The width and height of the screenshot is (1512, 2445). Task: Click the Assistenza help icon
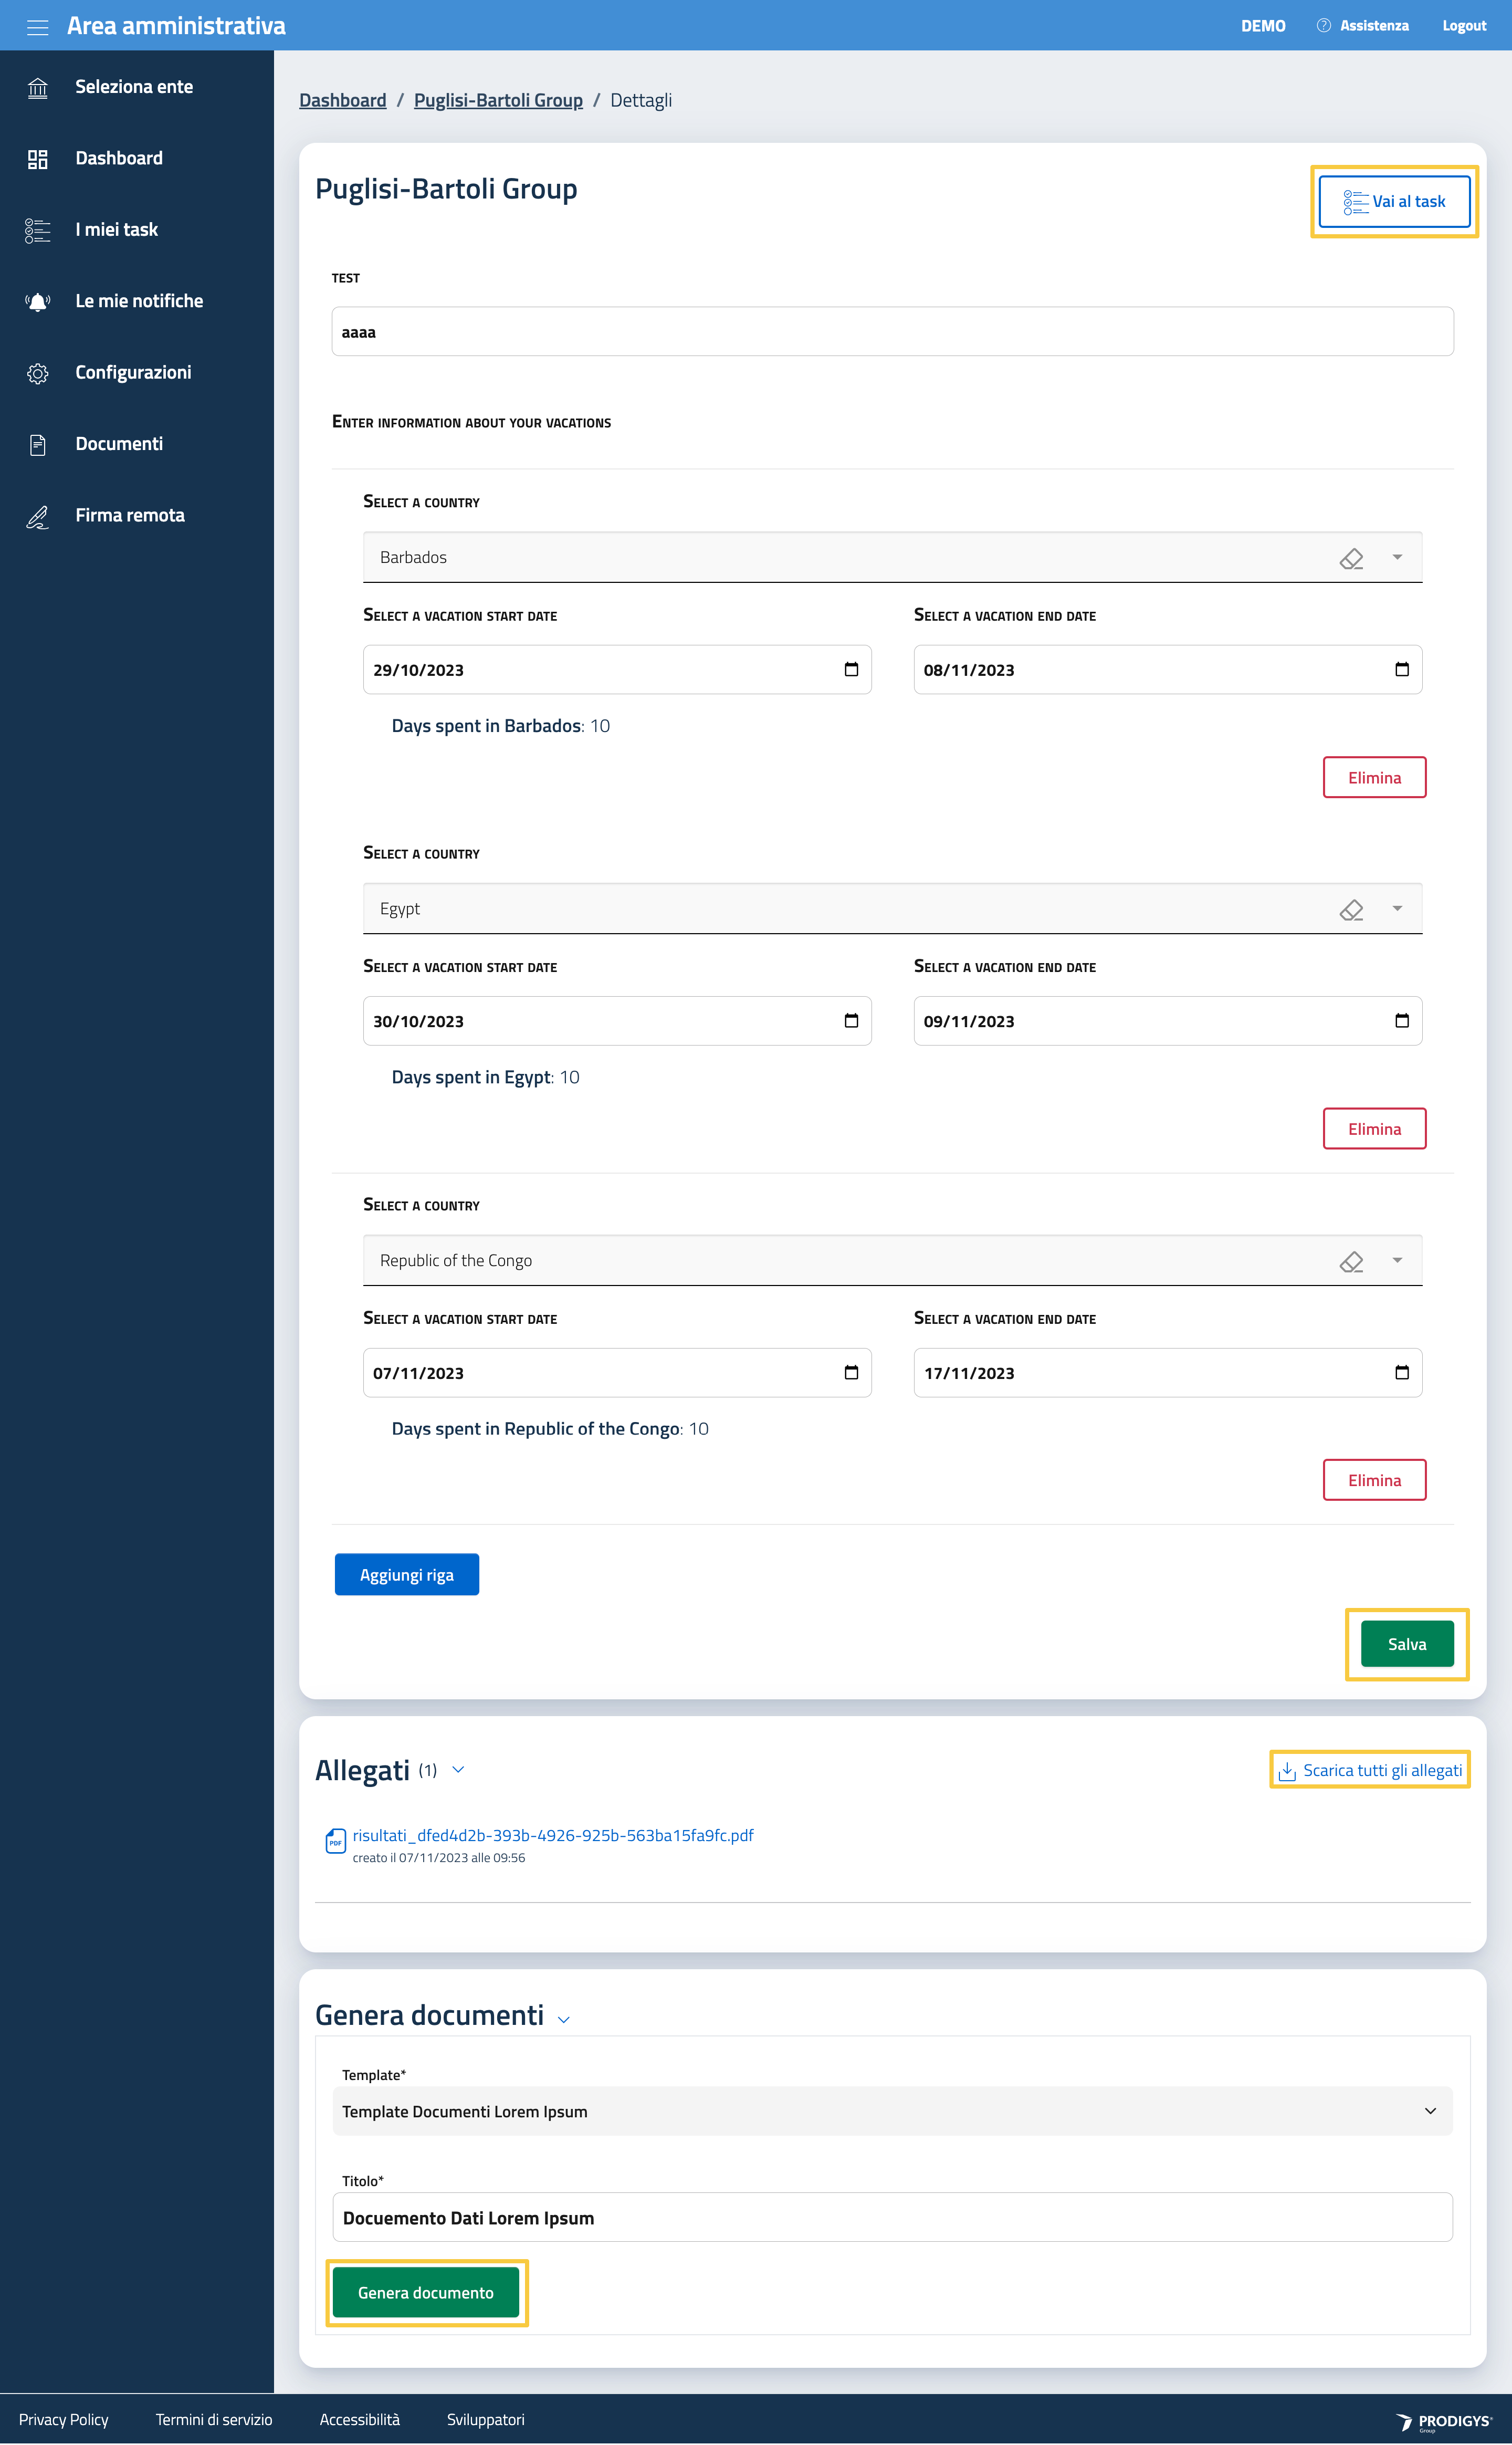[x=1323, y=26]
